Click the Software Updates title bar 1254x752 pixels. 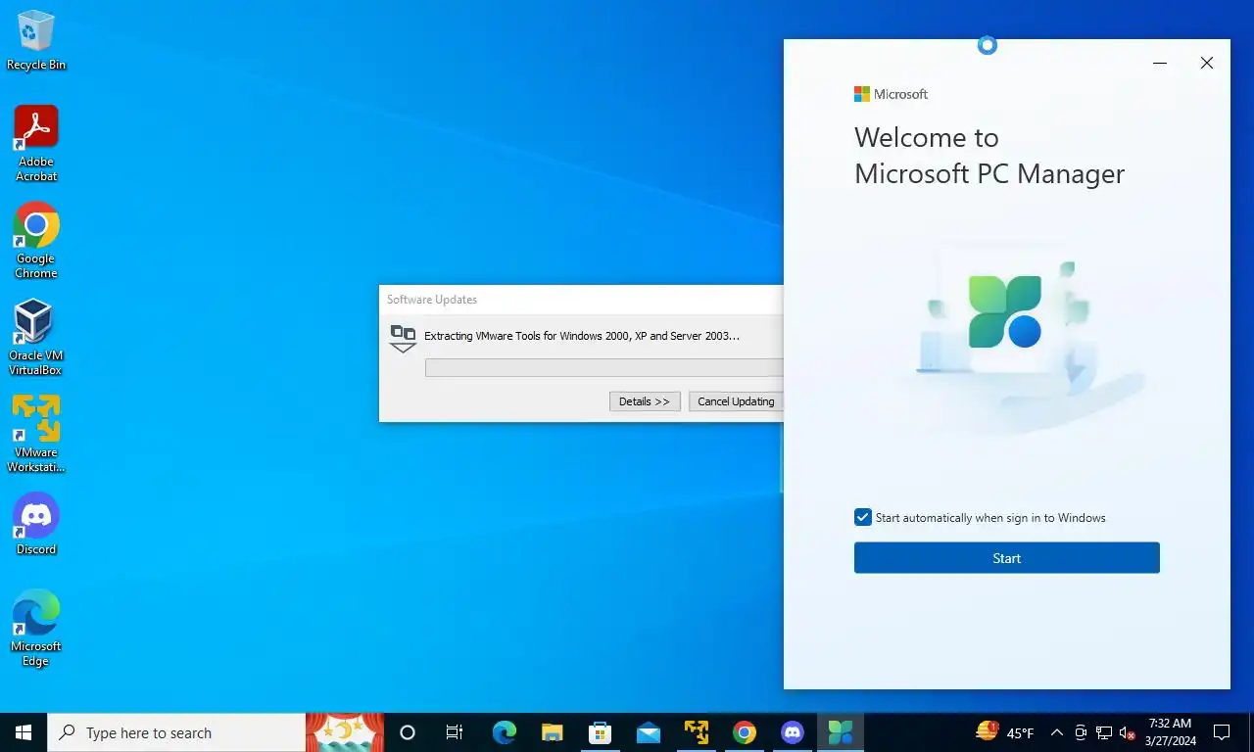click(581, 300)
